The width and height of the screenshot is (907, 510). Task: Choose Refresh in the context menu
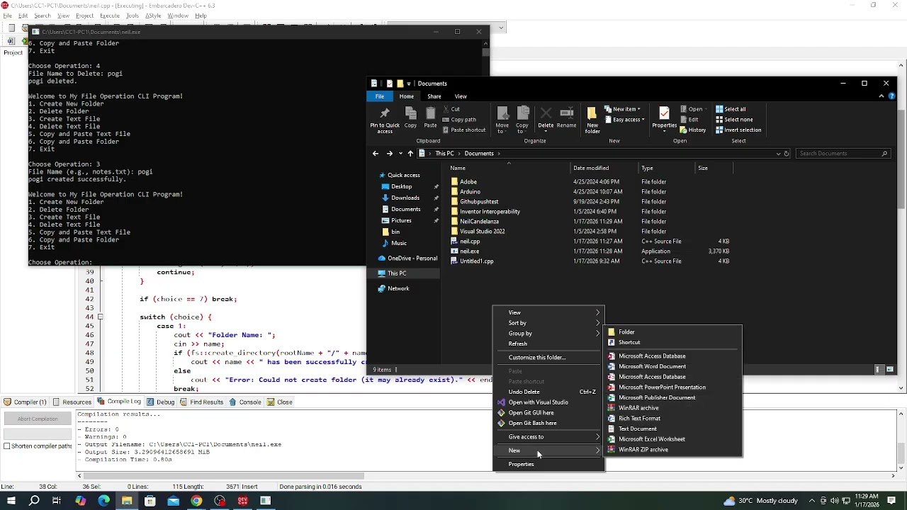pos(548,344)
